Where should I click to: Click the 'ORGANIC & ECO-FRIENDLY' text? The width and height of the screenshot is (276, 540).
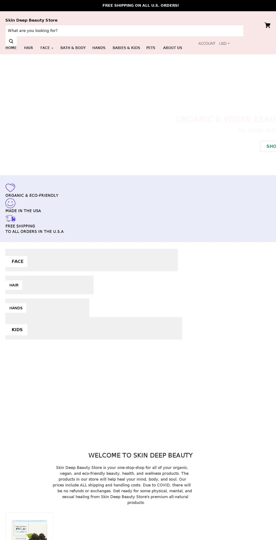point(32,195)
